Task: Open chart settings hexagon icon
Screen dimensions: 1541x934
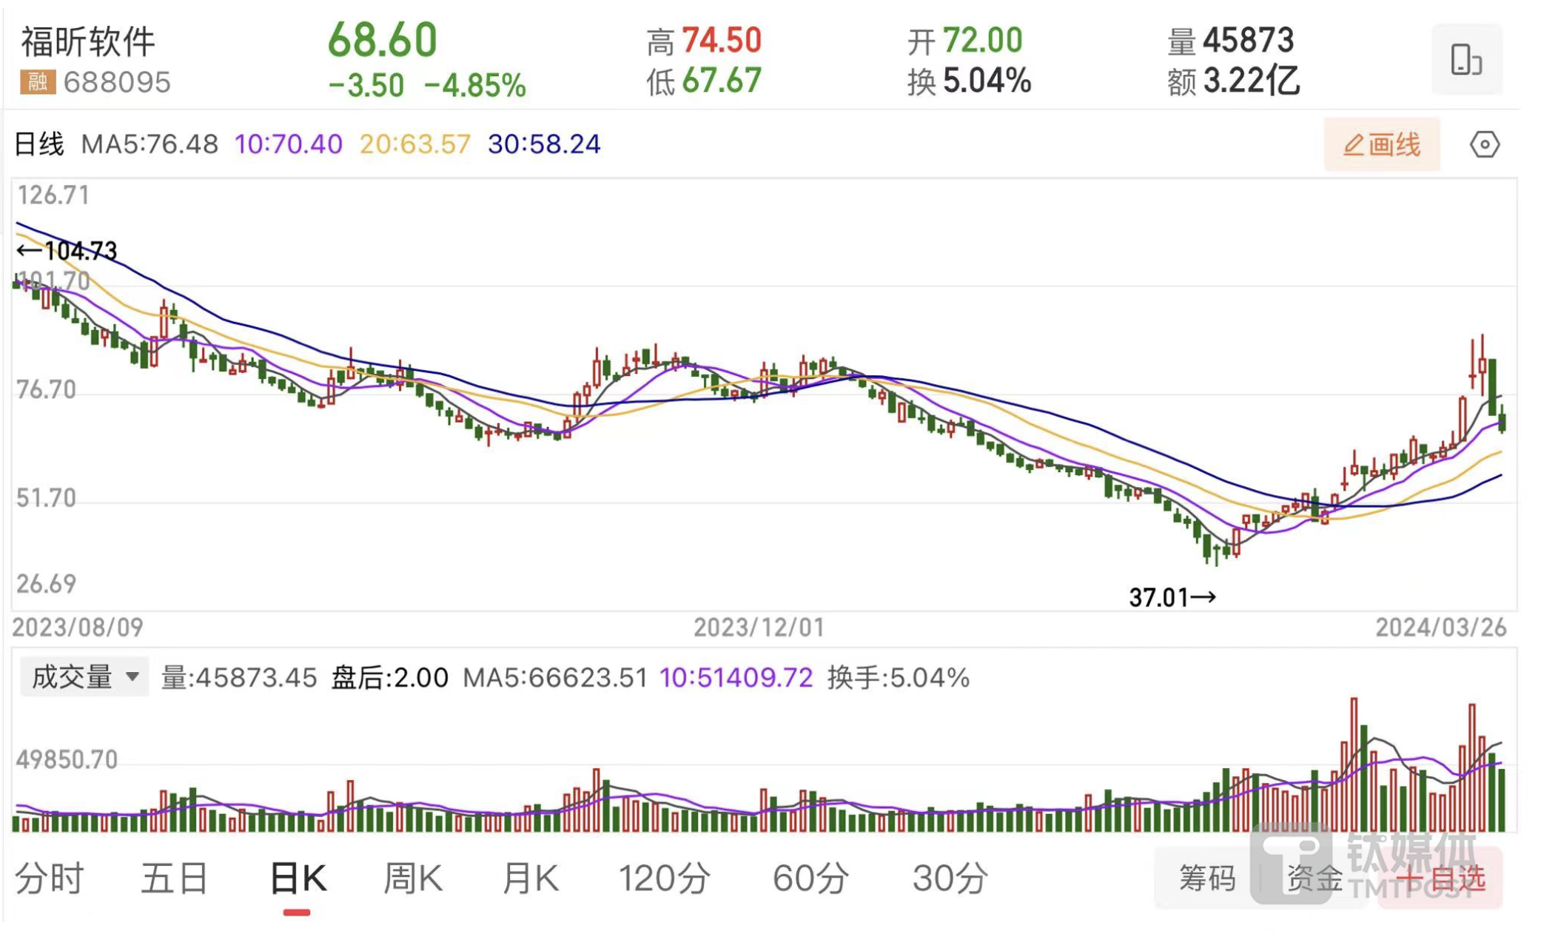Action: (1483, 144)
